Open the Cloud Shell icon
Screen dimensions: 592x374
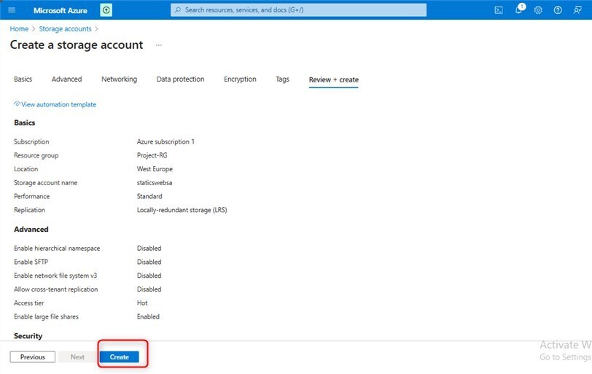point(499,10)
